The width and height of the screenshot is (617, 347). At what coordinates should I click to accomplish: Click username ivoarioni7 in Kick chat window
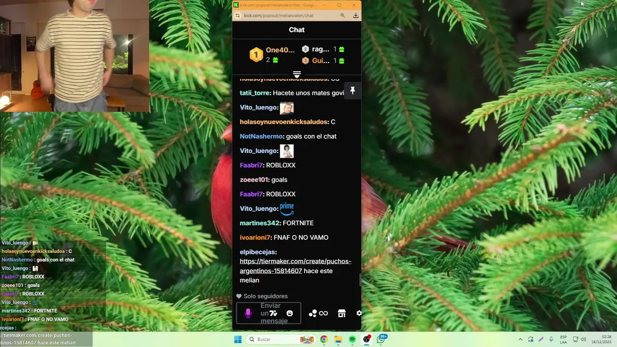(255, 238)
